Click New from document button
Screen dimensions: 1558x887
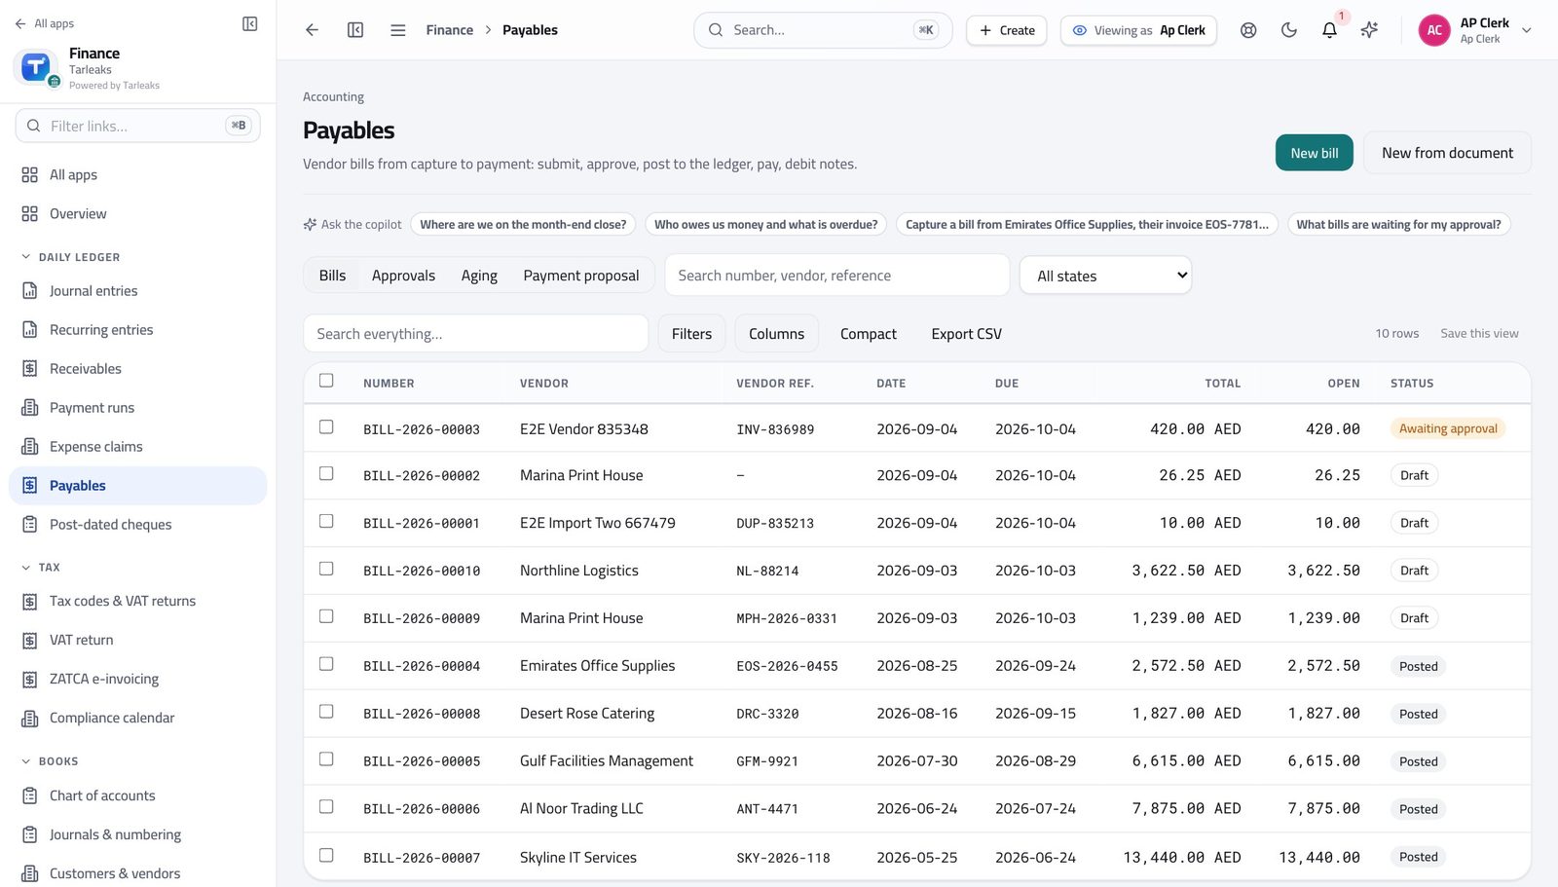(1447, 153)
